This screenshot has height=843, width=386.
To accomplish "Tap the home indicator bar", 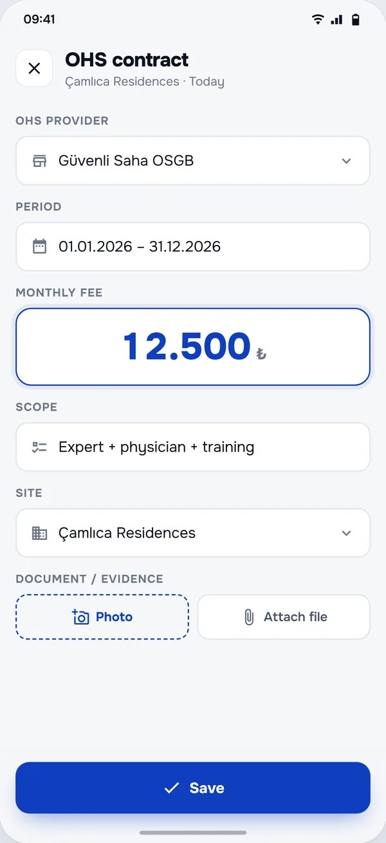I will point(193,833).
